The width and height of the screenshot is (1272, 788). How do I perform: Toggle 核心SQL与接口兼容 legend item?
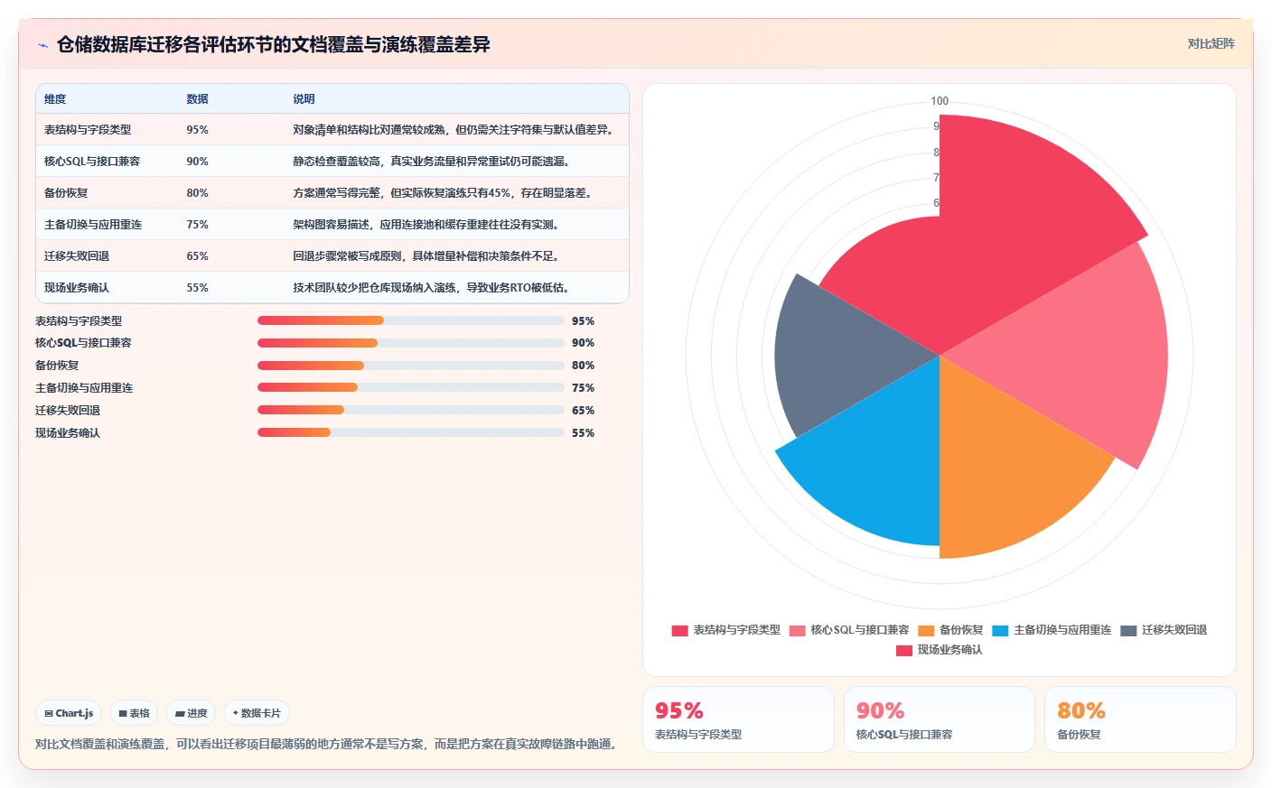click(849, 630)
